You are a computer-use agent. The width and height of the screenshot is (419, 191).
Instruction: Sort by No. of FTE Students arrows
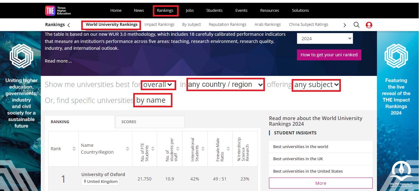[153, 149]
